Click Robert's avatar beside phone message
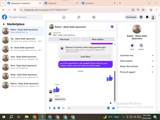Image resolution: width=160 pixels, height=120 pixels. (x=51, y=100)
